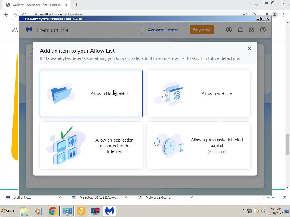Open MBSetup-D1A9321C.exe download item
This screenshot has height=217, width=290.
pyautogui.click(x=98, y=198)
